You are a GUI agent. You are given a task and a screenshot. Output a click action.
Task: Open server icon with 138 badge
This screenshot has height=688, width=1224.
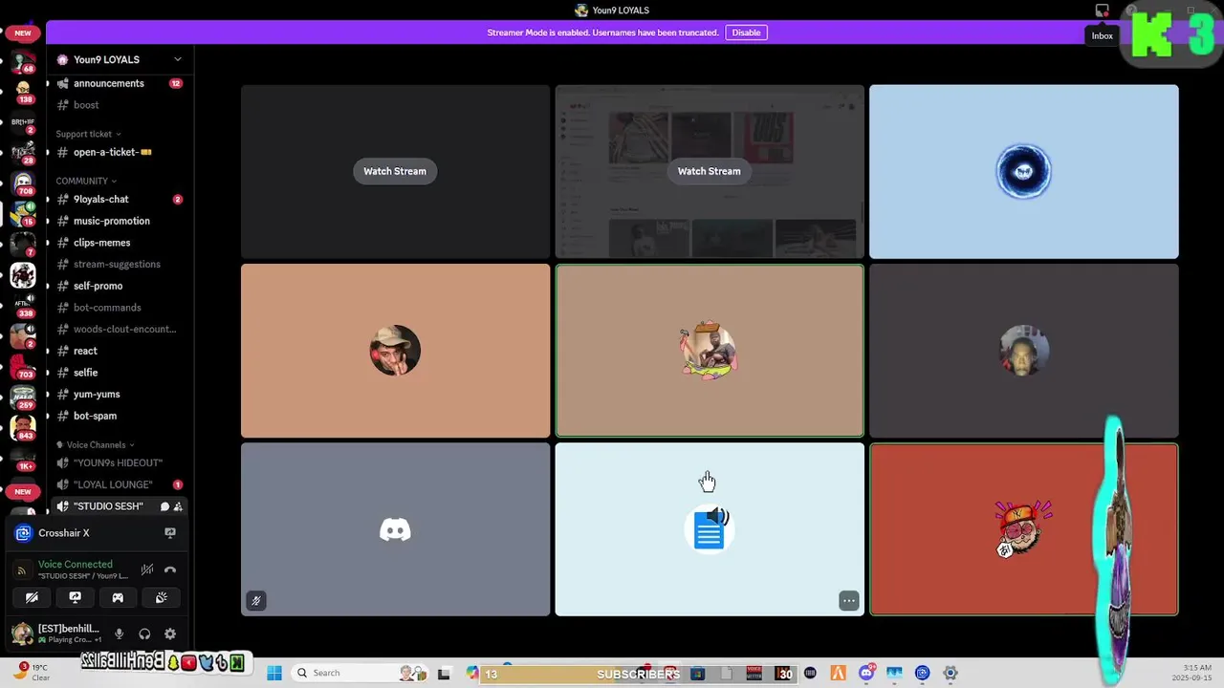tap(23, 91)
